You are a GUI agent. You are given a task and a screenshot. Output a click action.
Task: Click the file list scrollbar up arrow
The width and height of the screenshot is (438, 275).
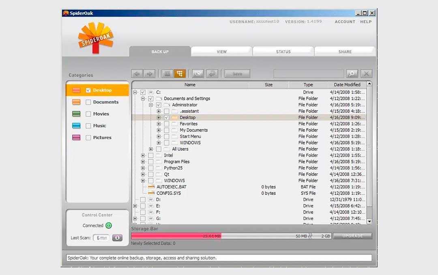click(x=369, y=84)
